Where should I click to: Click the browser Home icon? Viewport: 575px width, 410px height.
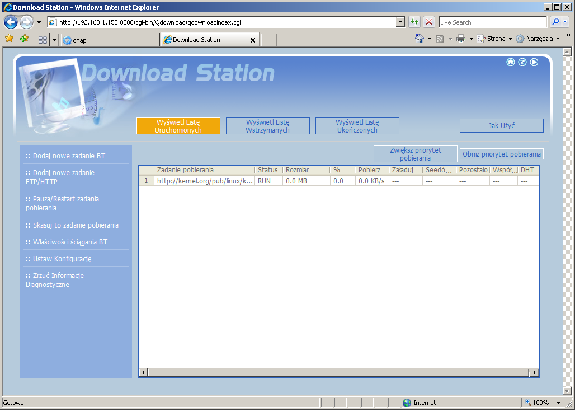click(420, 39)
